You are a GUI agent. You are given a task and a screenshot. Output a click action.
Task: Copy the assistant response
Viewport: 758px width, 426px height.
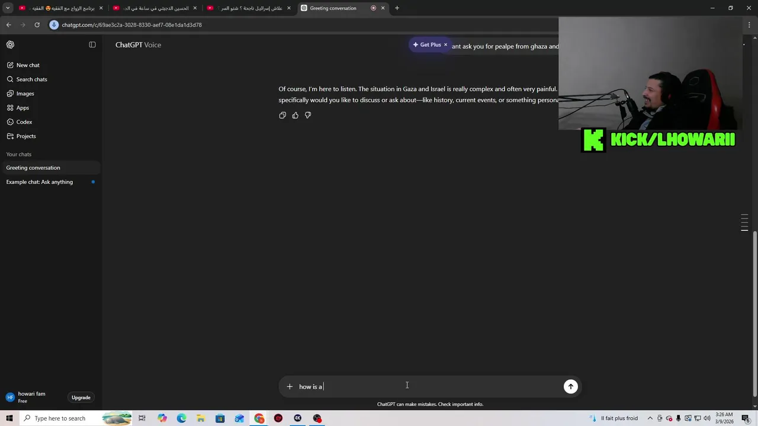282,115
